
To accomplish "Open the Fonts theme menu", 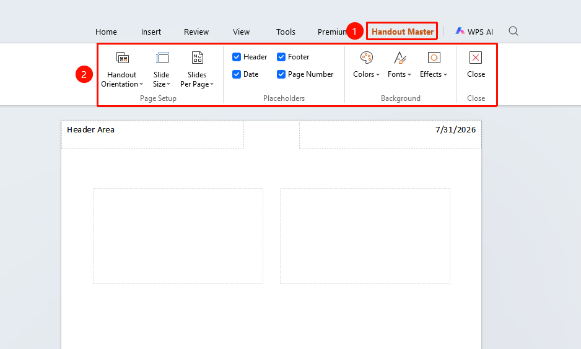I will pyautogui.click(x=400, y=65).
